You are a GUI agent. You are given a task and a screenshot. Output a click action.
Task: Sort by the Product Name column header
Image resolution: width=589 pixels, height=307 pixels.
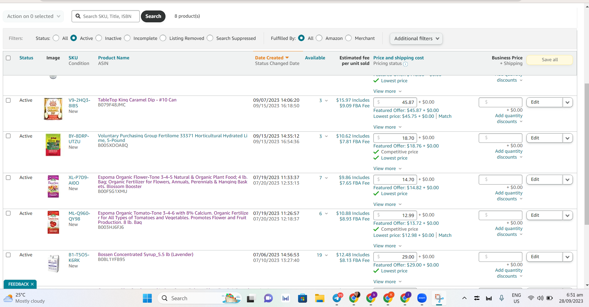(x=114, y=58)
